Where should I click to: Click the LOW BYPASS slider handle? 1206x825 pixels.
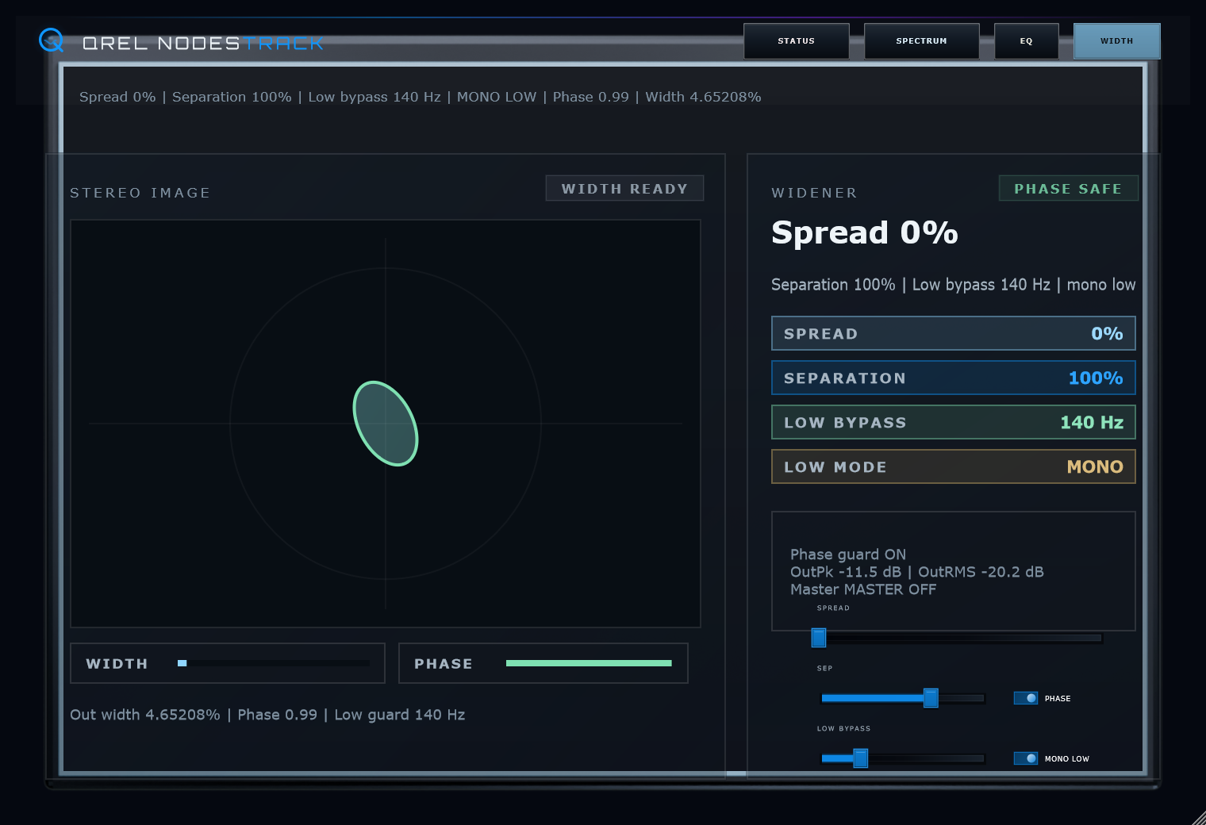(860, 758)
